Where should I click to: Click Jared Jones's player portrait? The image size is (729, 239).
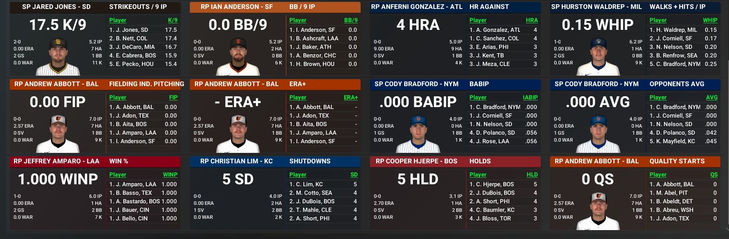(x=58, y=57)
